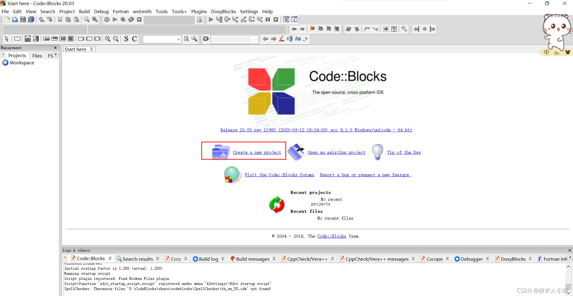Click the Run green play icon

115,19
